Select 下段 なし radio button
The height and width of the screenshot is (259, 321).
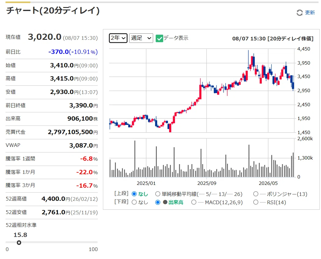point(134,202)
